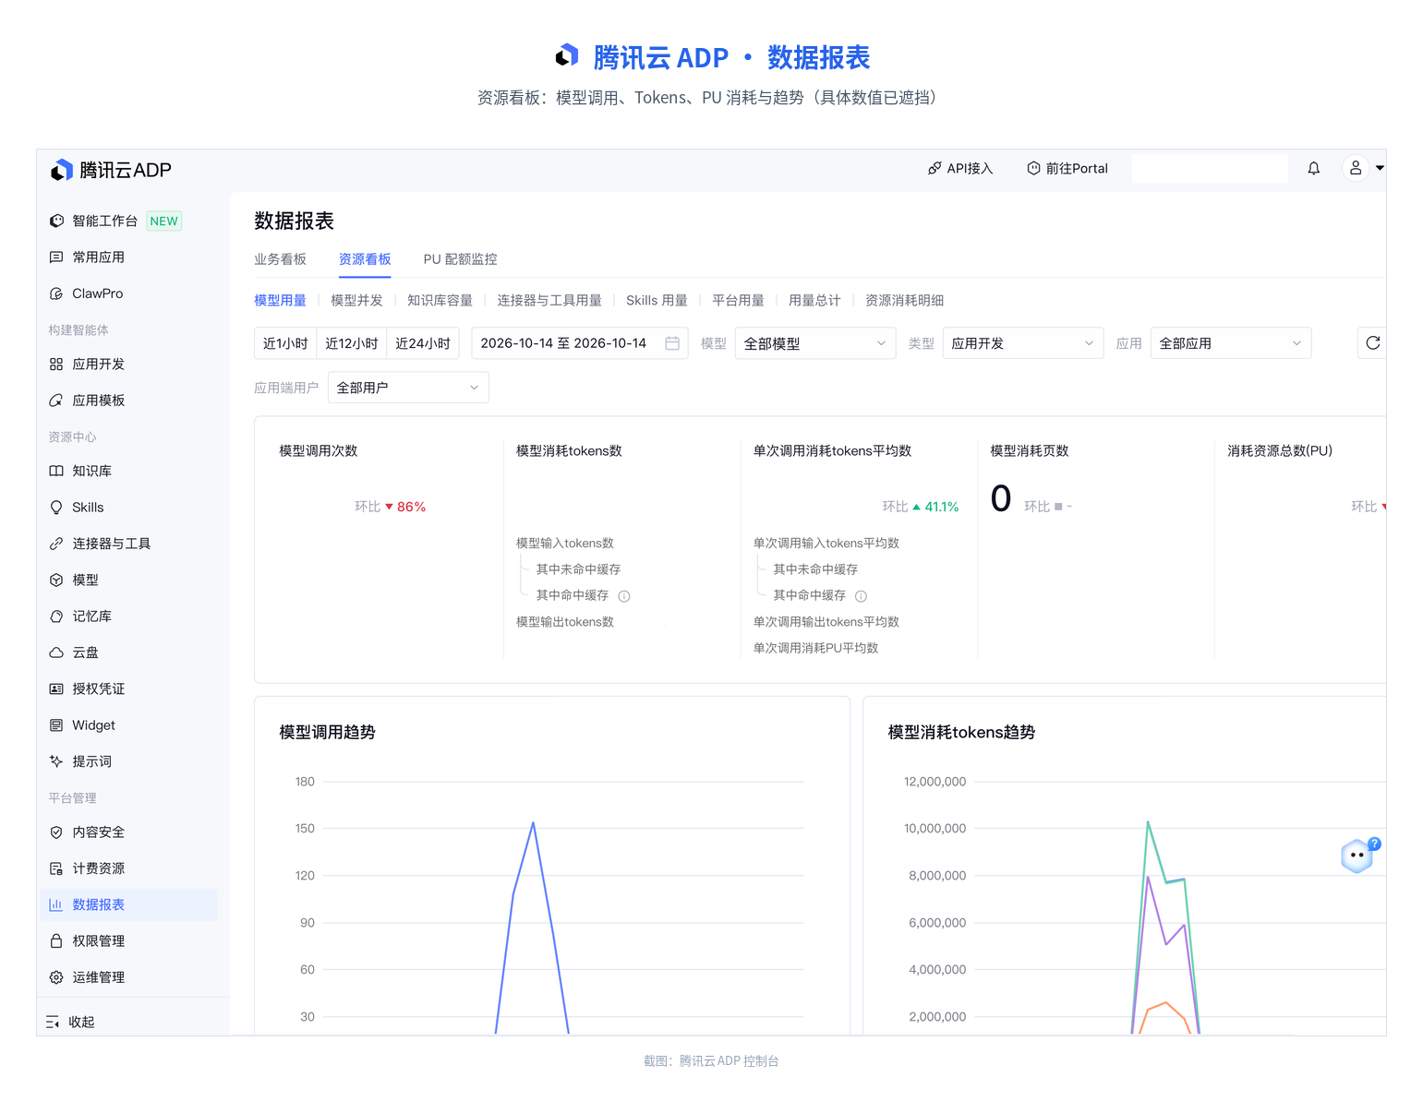Click info icon next to 单次调用 其中命中缓存
The image size is (1423, 1113).
[x=861, y=596]
